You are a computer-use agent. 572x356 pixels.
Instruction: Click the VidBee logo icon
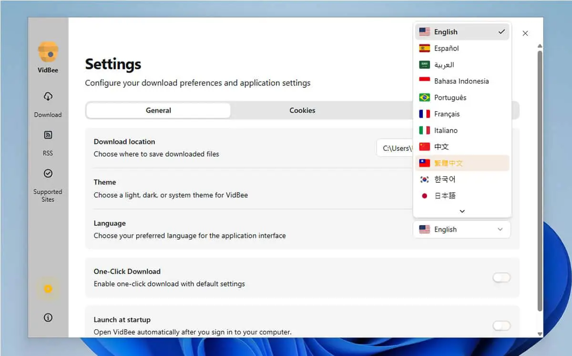pos(48,52)
